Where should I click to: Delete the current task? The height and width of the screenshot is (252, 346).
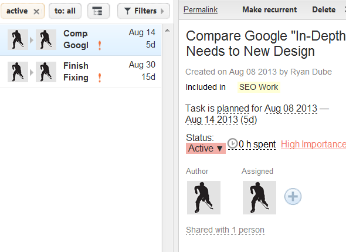coord(324,9)
